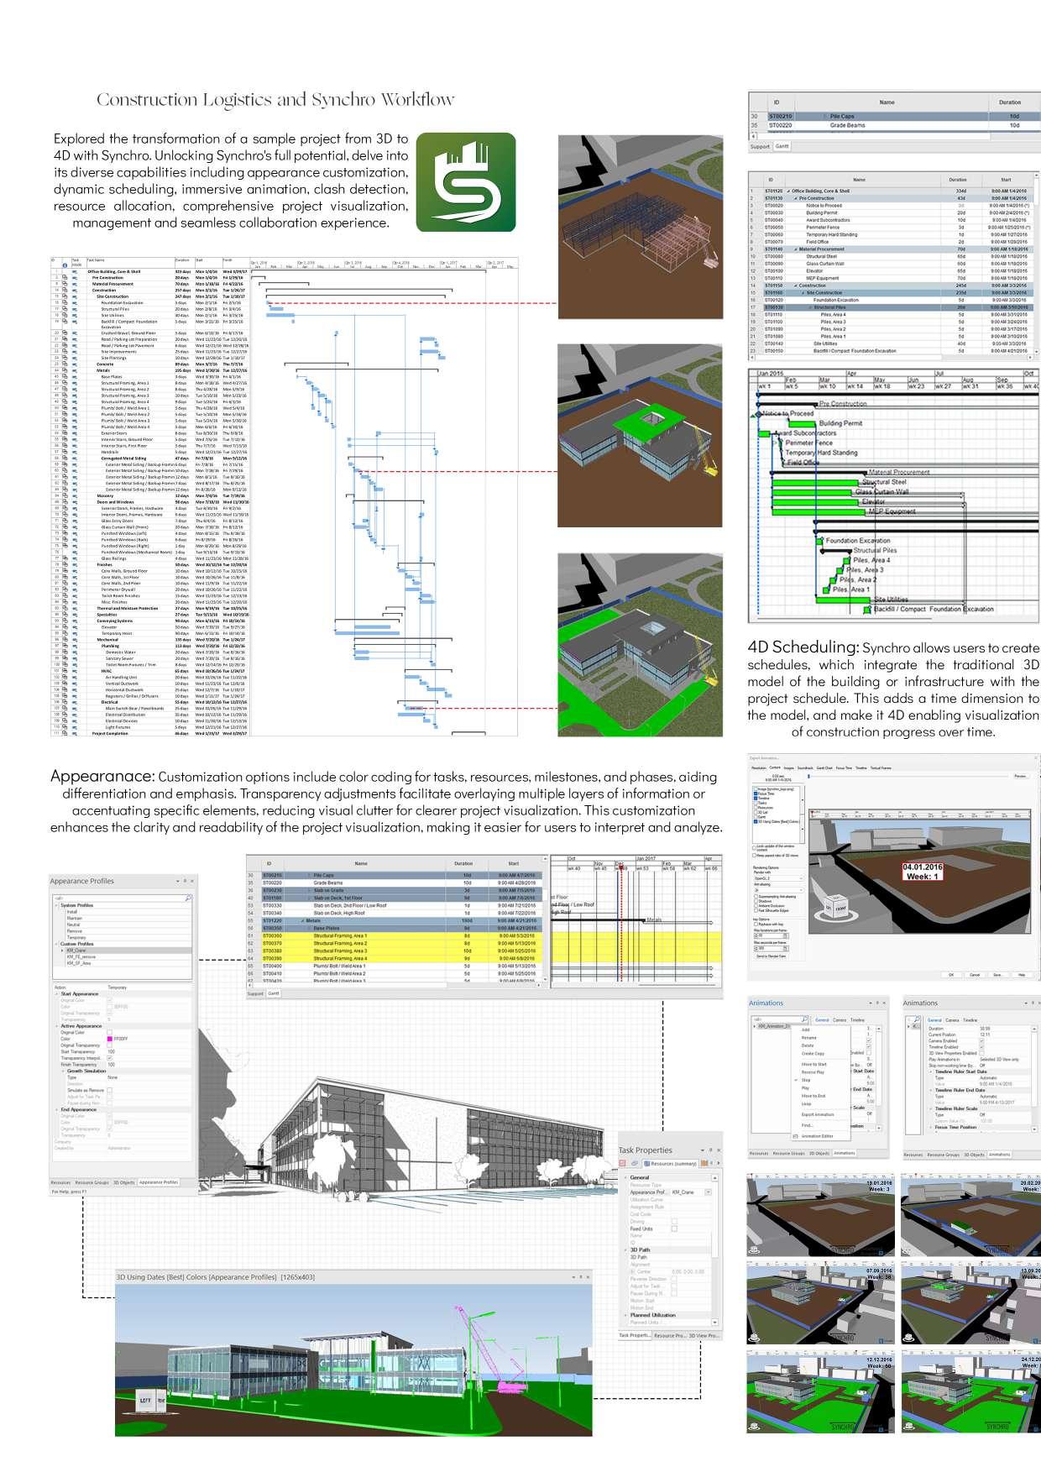Click red focus time marker in lower Gantt chart
Image resolution: width=1041 pixels, height=1472 pixels.
coord(620,867)
